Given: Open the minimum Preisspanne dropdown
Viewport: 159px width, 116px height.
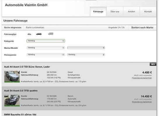Looking at the screenshot, I should pyautogui.click(x=46, y=55).
